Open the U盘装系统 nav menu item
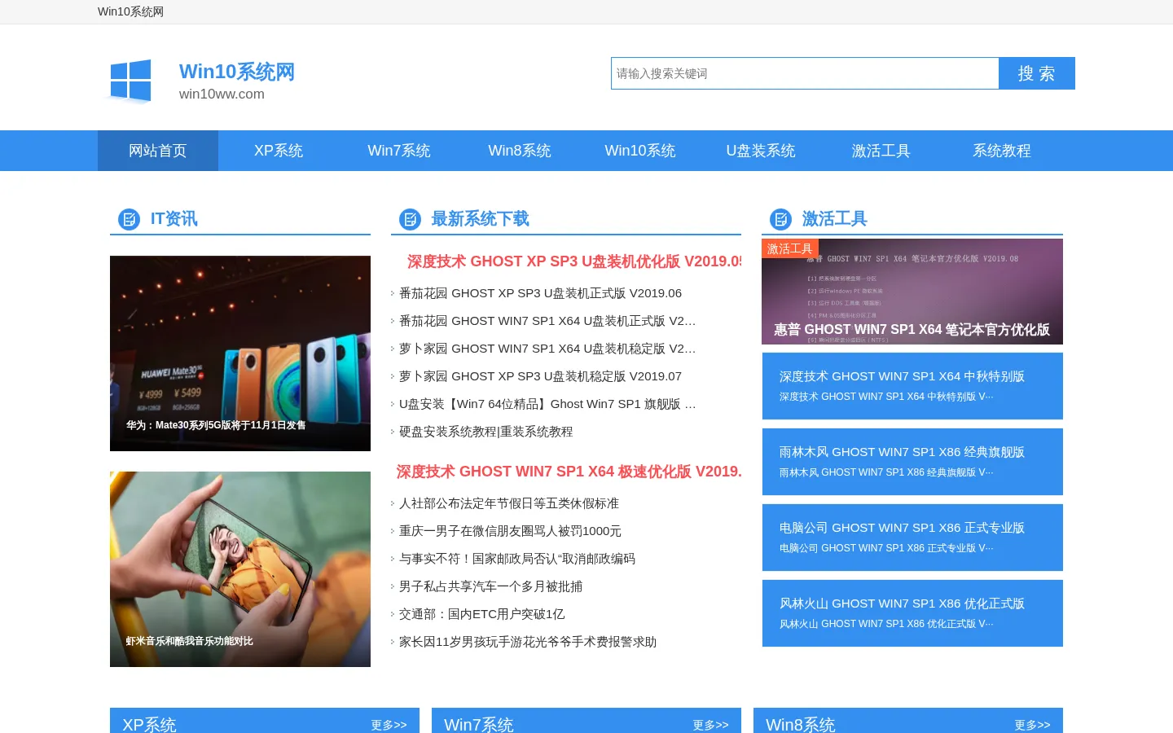 point(761,151)
